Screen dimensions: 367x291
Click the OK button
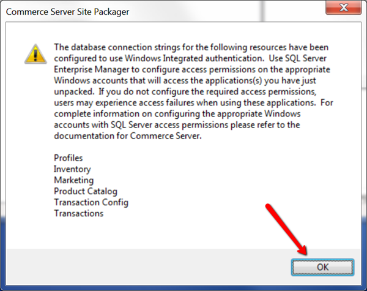[x=322, y=267]
